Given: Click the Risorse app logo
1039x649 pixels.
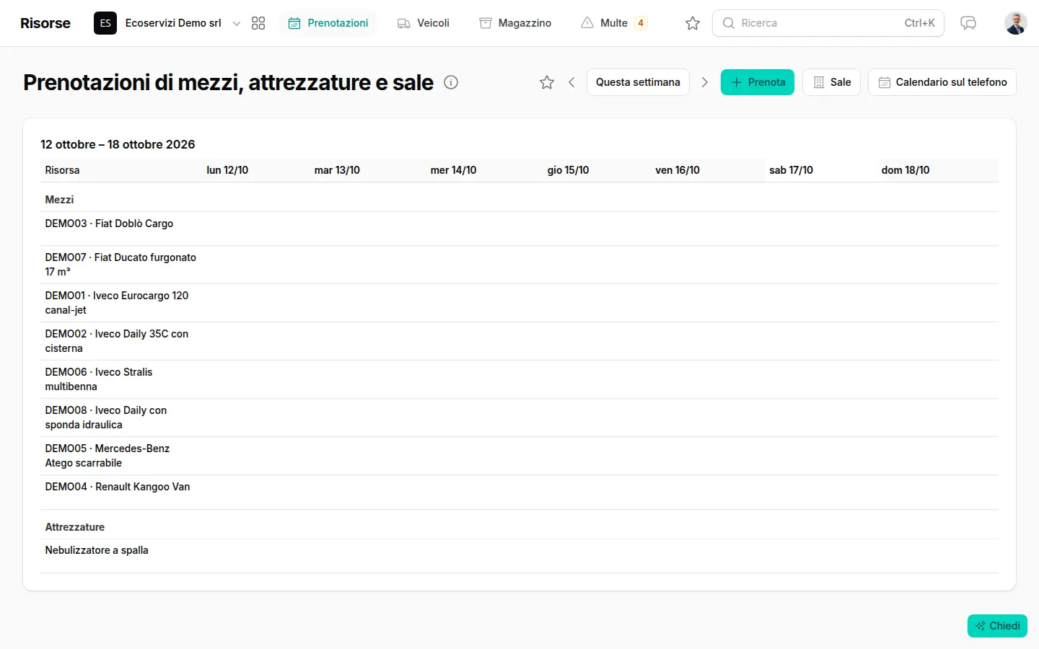Looking at the screenshot, I should [x=45, y=23].
